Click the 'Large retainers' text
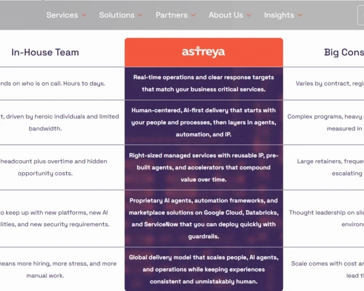The height and width of the screenshot is (291, 364). [x=320, y=161]
